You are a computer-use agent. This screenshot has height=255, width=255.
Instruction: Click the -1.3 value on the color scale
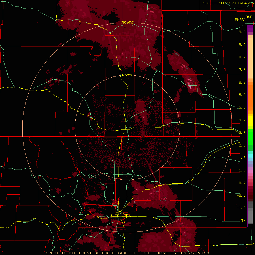241,208
